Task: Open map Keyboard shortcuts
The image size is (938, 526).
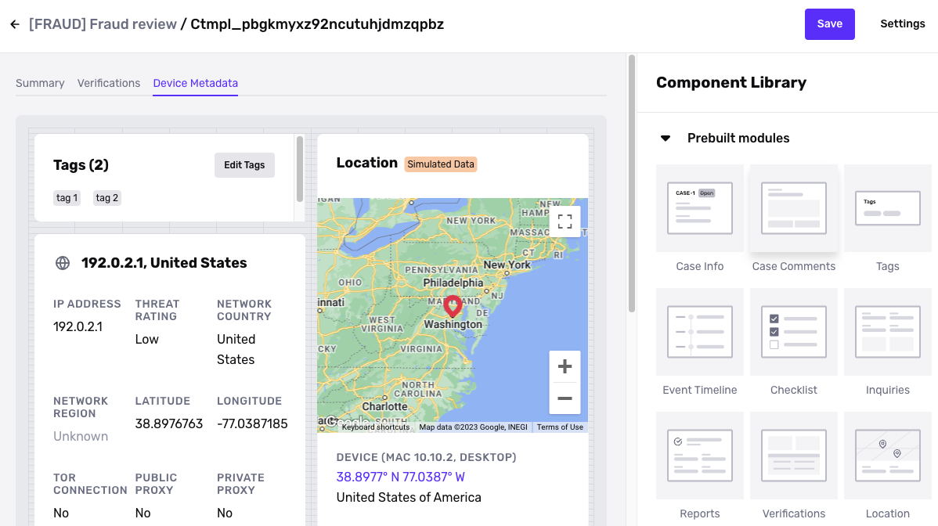Action: click(376, 427)
